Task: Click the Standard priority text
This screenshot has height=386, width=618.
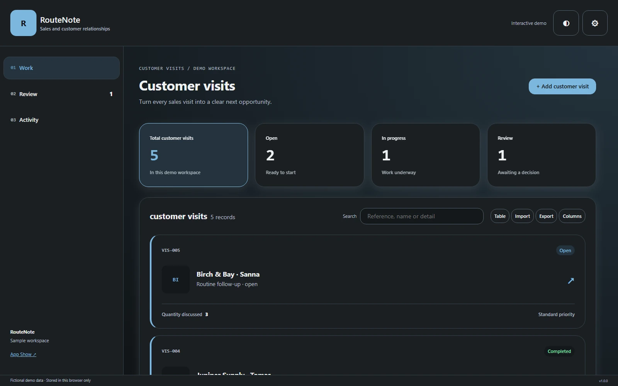Action: [x=556, y=315]
